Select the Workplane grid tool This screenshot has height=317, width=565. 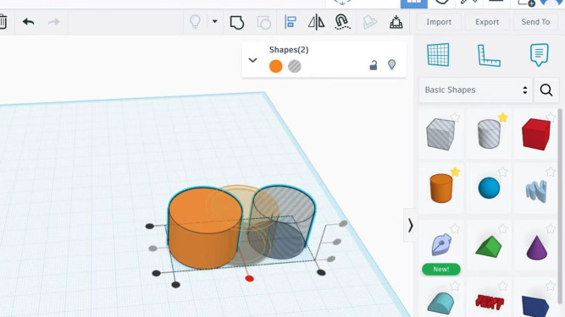(438, 55)
